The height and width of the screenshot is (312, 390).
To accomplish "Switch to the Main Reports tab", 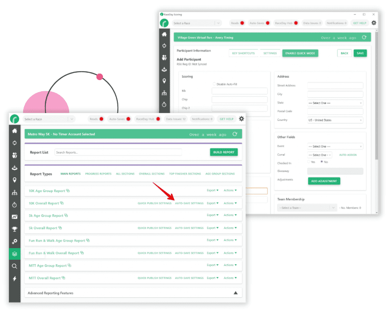I will pyautogui.click(x=70, y=174).
